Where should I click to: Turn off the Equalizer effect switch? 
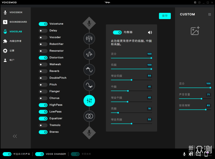pos(43,119)
